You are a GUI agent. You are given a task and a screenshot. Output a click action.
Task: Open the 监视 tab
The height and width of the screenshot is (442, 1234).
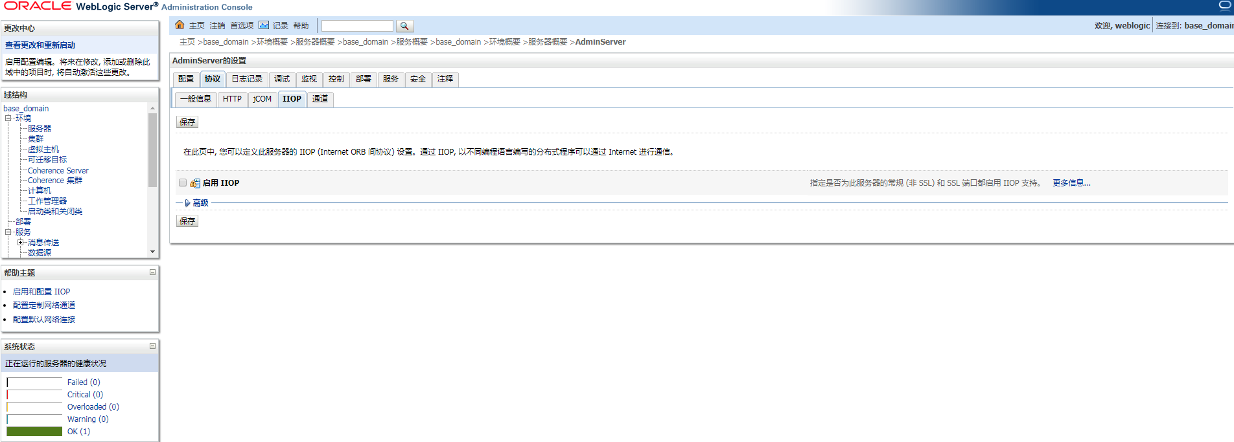point(309,79)
